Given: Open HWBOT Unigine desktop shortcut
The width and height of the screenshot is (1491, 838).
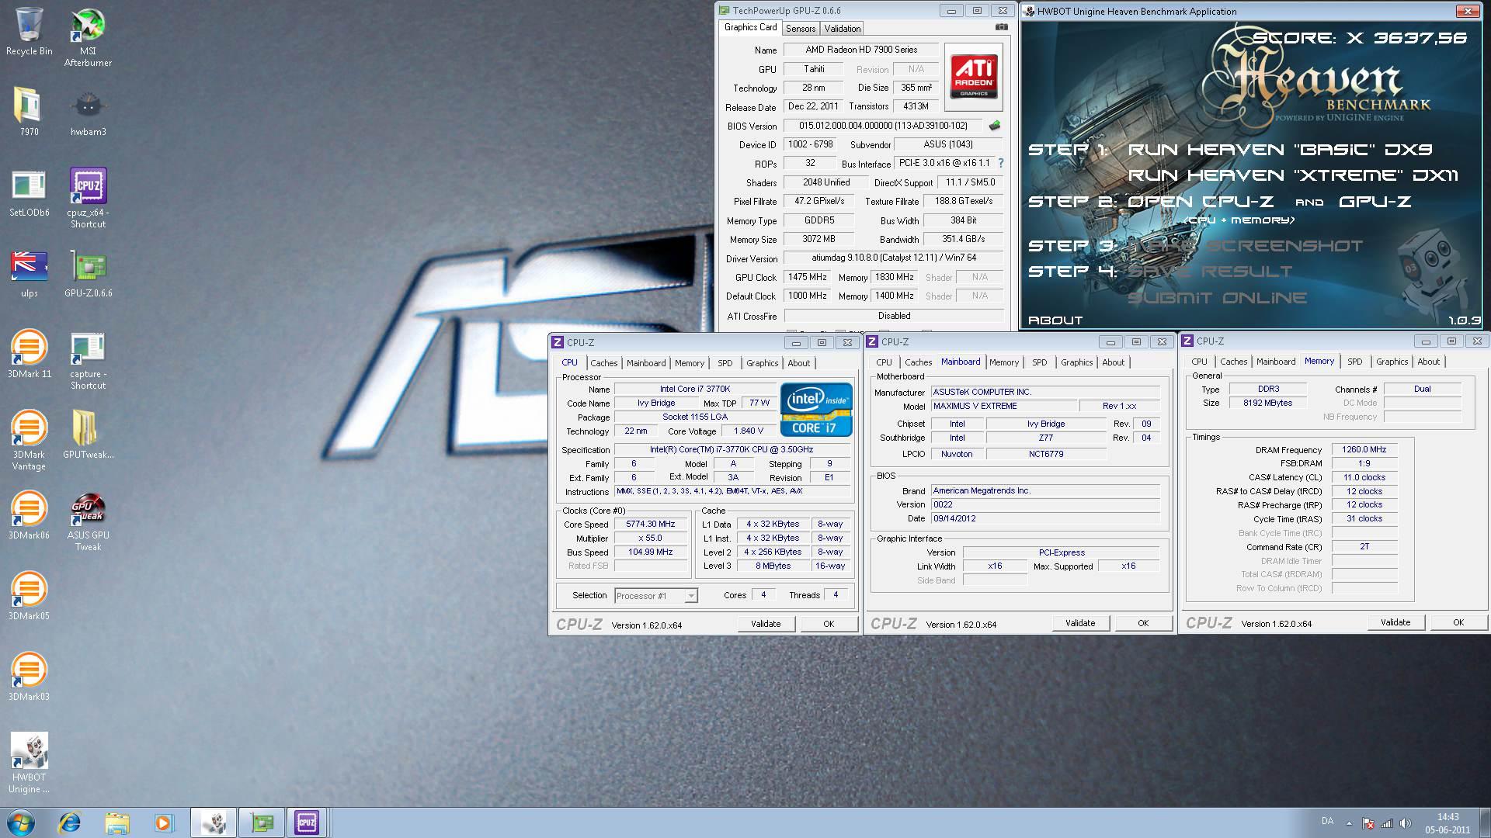Looking at the screenshot, I should 29,764.
